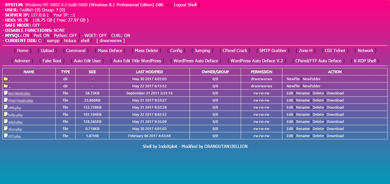
Task: Click the folder icon on the current directory row
Action: click(5, 79)
